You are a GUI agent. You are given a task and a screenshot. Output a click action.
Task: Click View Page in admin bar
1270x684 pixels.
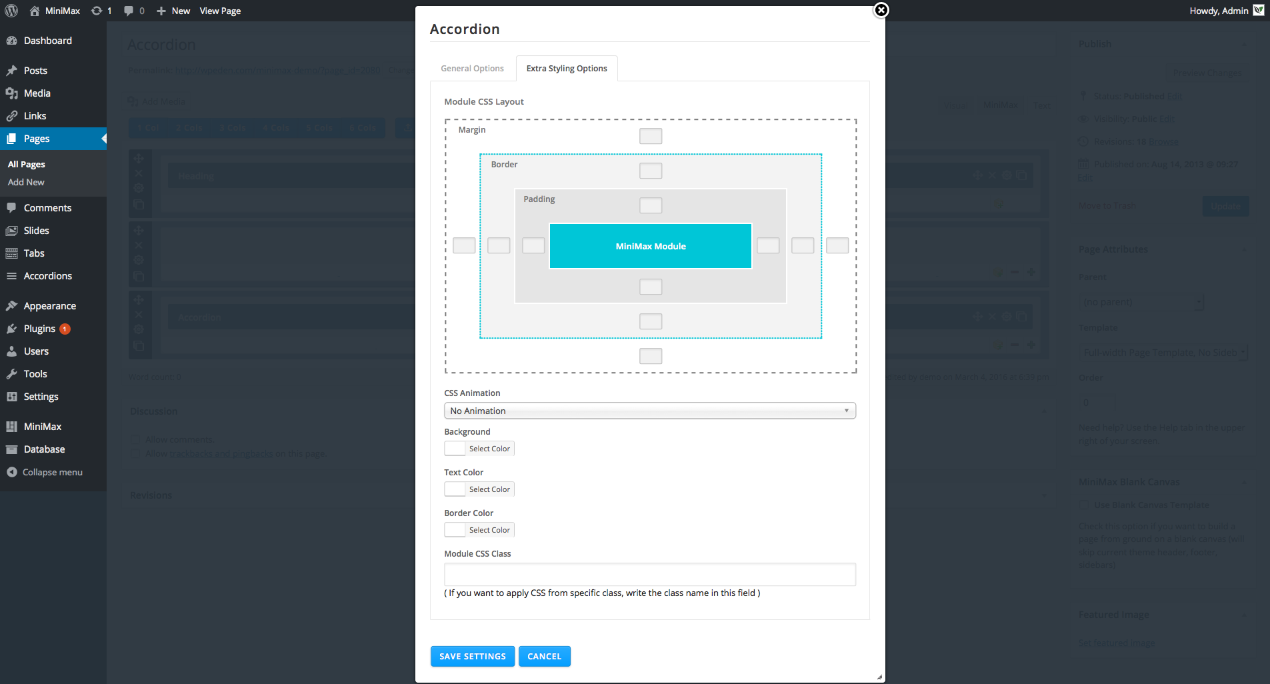(x=220, y=11)
